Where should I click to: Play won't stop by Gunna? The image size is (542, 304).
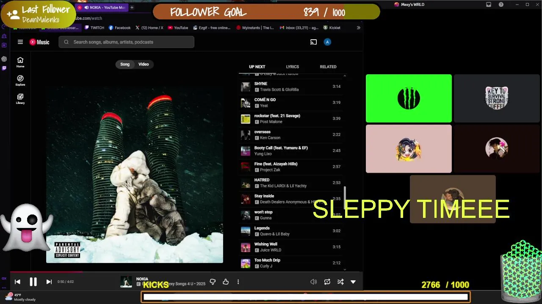pos(291,215)
